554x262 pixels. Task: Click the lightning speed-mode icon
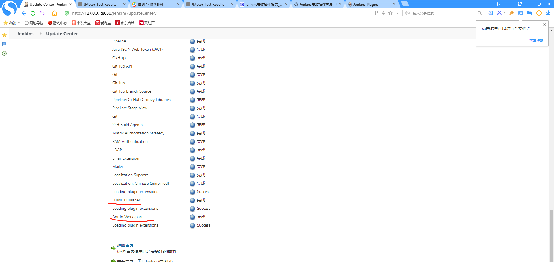(383, 13)
